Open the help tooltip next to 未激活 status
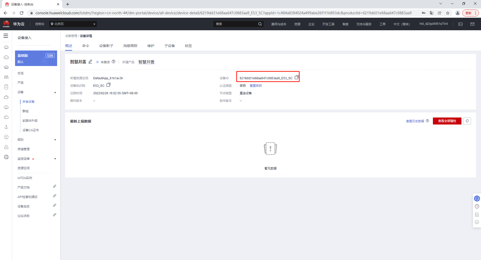This screenshot has width=481, height=260. [113, 61]
